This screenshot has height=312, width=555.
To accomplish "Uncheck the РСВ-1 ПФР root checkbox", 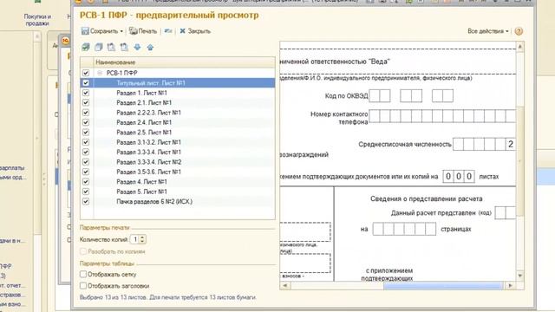I will pos(86,73).
